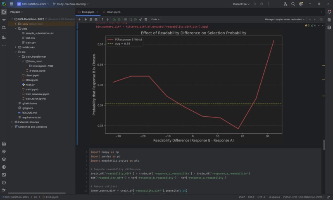This screenshot has width=333, height=200.
Task: Open Cody-machine-learning branch dropdown
Action: [x=71, y=4]
